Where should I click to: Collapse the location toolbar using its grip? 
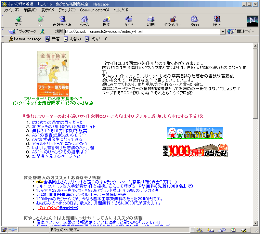pyautogui.click(x=3, y=32)
